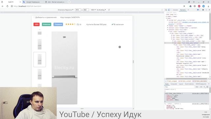Open DevTools more options kebab menu

[206, 10]
